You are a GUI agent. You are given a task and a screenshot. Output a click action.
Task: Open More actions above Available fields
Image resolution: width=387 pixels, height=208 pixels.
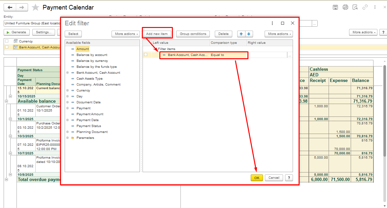click(126, 34)
